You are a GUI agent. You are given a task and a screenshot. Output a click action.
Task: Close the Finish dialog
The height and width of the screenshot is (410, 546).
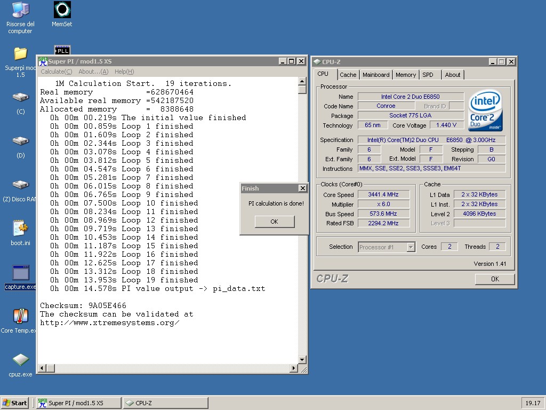(303, 188)
